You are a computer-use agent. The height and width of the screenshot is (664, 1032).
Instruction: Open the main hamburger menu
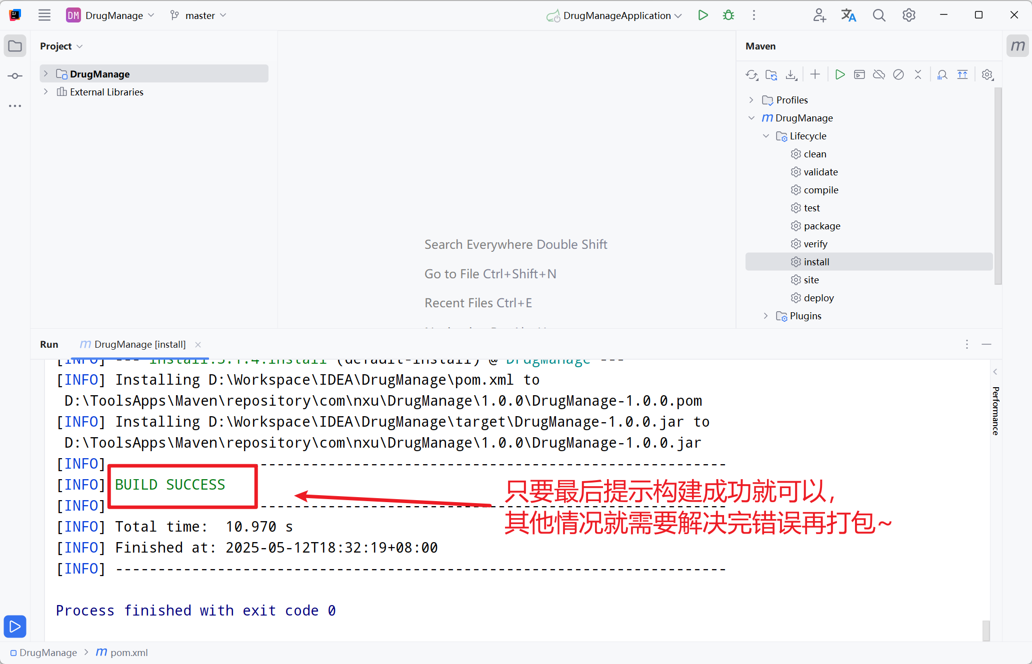click(x=44, y=15)
